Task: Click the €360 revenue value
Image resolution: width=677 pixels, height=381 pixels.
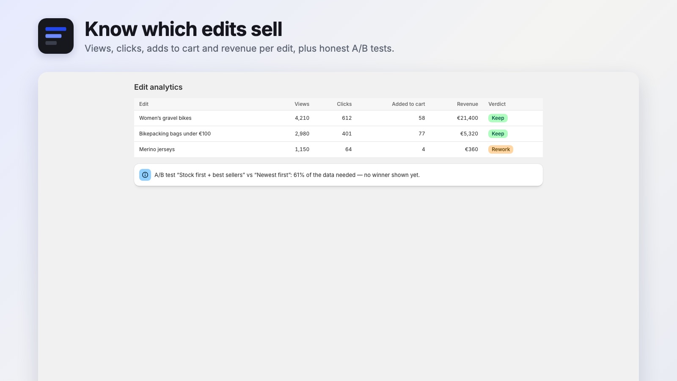Action: pos(471,149)
